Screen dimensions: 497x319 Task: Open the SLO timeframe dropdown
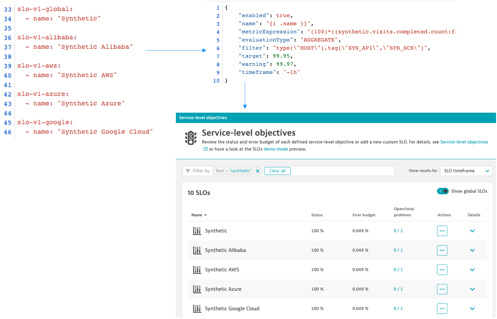pos(466,171)
